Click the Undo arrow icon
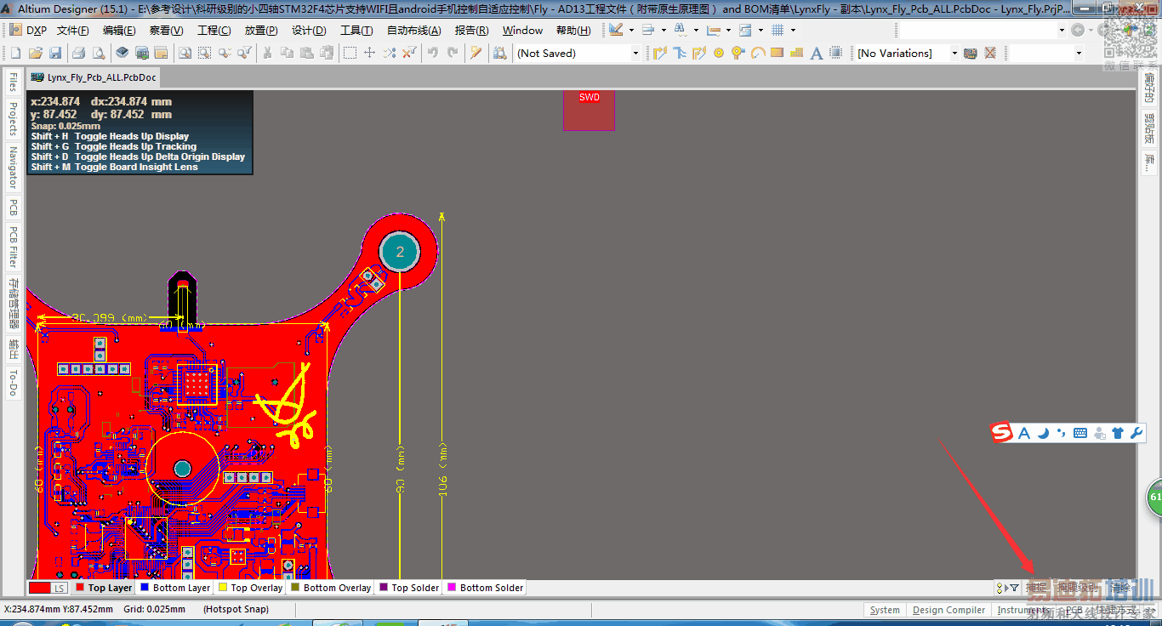 [433, 53]
